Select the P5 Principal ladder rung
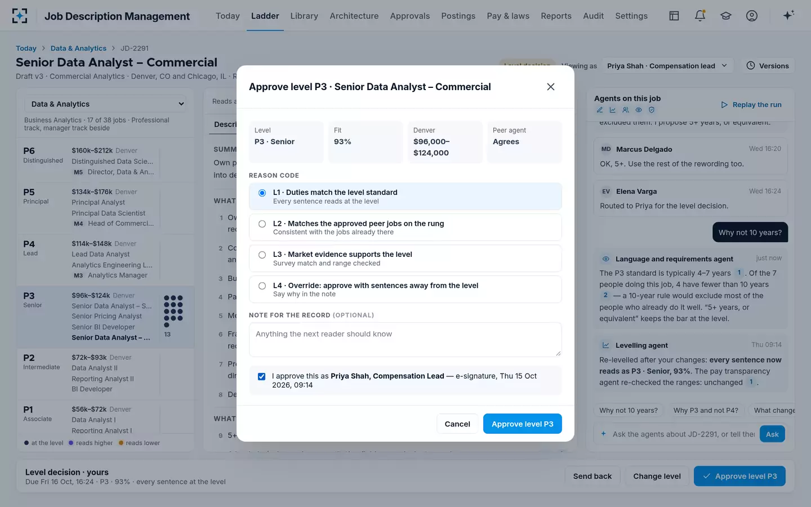This screenshot has height=507, width=811. tap(105, 208)
